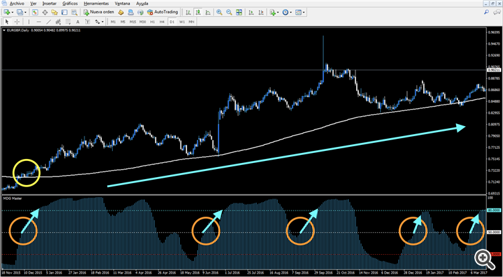This screenshot has height=277, width=503.
Task: Click the Nueva orden button
Action: (99, 12)
